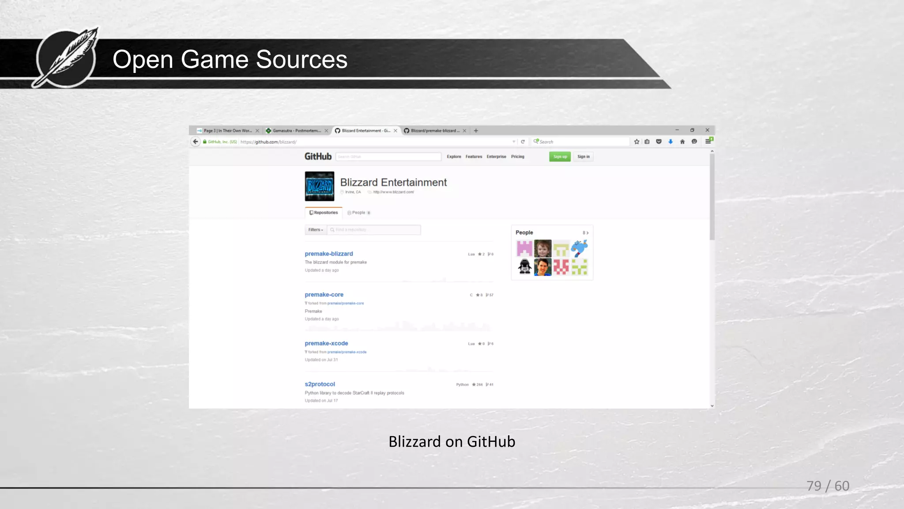This screenshot has width=904, height=509.
Task: Click the fork count on premake-xcode
Action: (x=490, y=344)
